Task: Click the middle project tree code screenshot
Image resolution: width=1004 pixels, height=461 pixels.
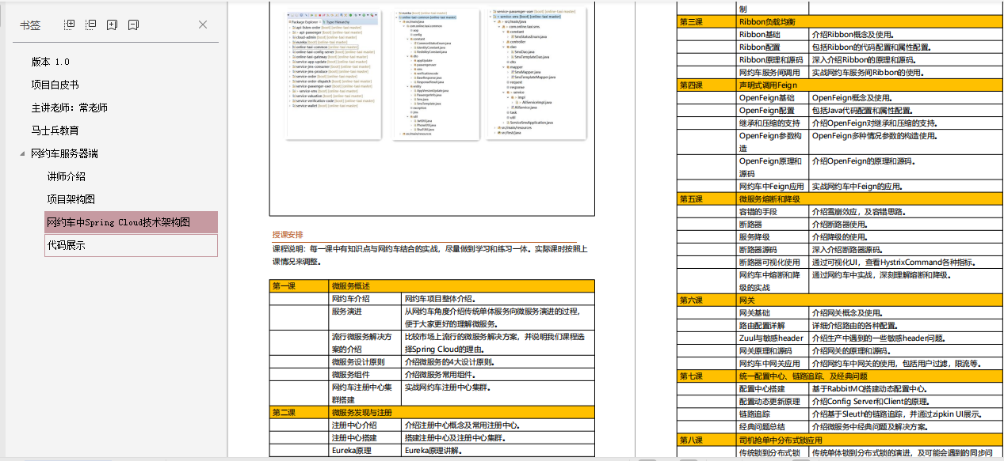Action: tap(437, 74)
